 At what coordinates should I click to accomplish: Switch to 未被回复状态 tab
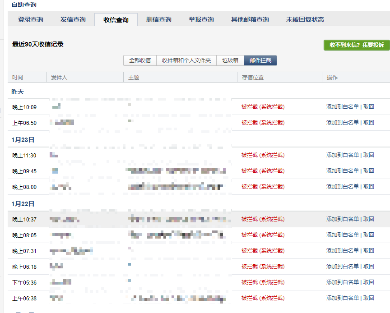pos(305,19)
